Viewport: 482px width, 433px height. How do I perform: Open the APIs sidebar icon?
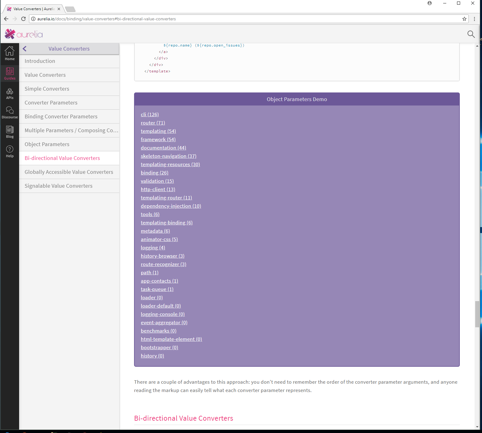pos(10,93)
